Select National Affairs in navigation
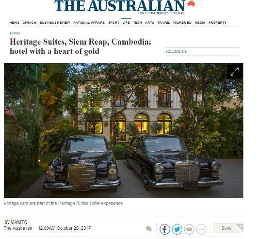The width and height of the screenshot is (259, 239). coord(89,23)
